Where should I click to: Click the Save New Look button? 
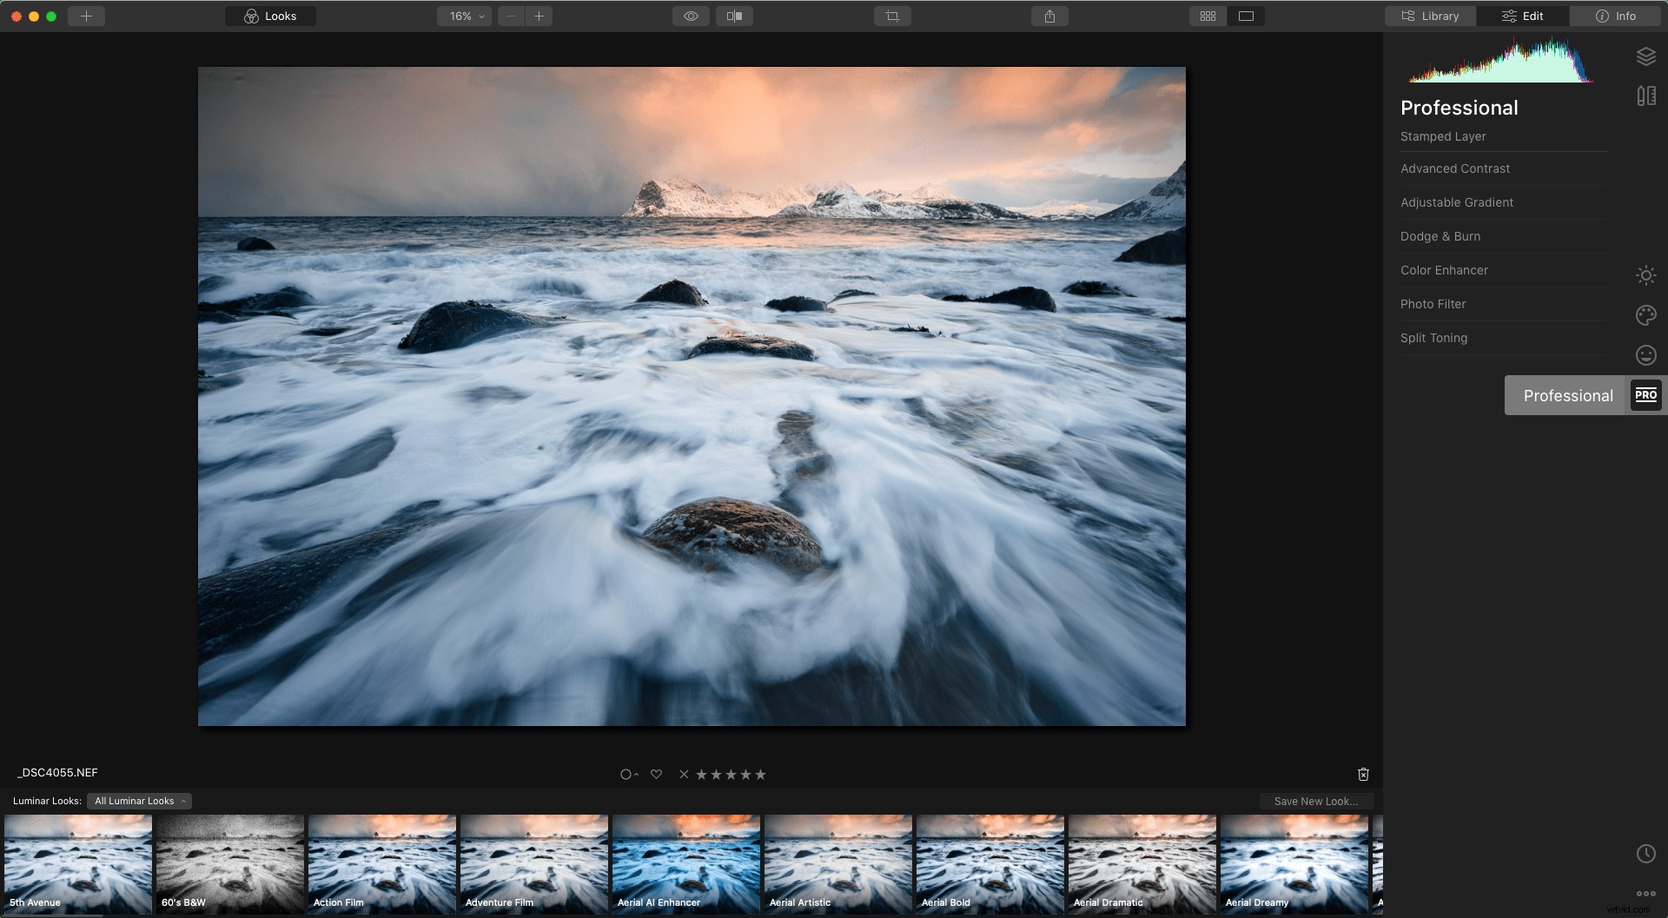[x=1316, y=801]
